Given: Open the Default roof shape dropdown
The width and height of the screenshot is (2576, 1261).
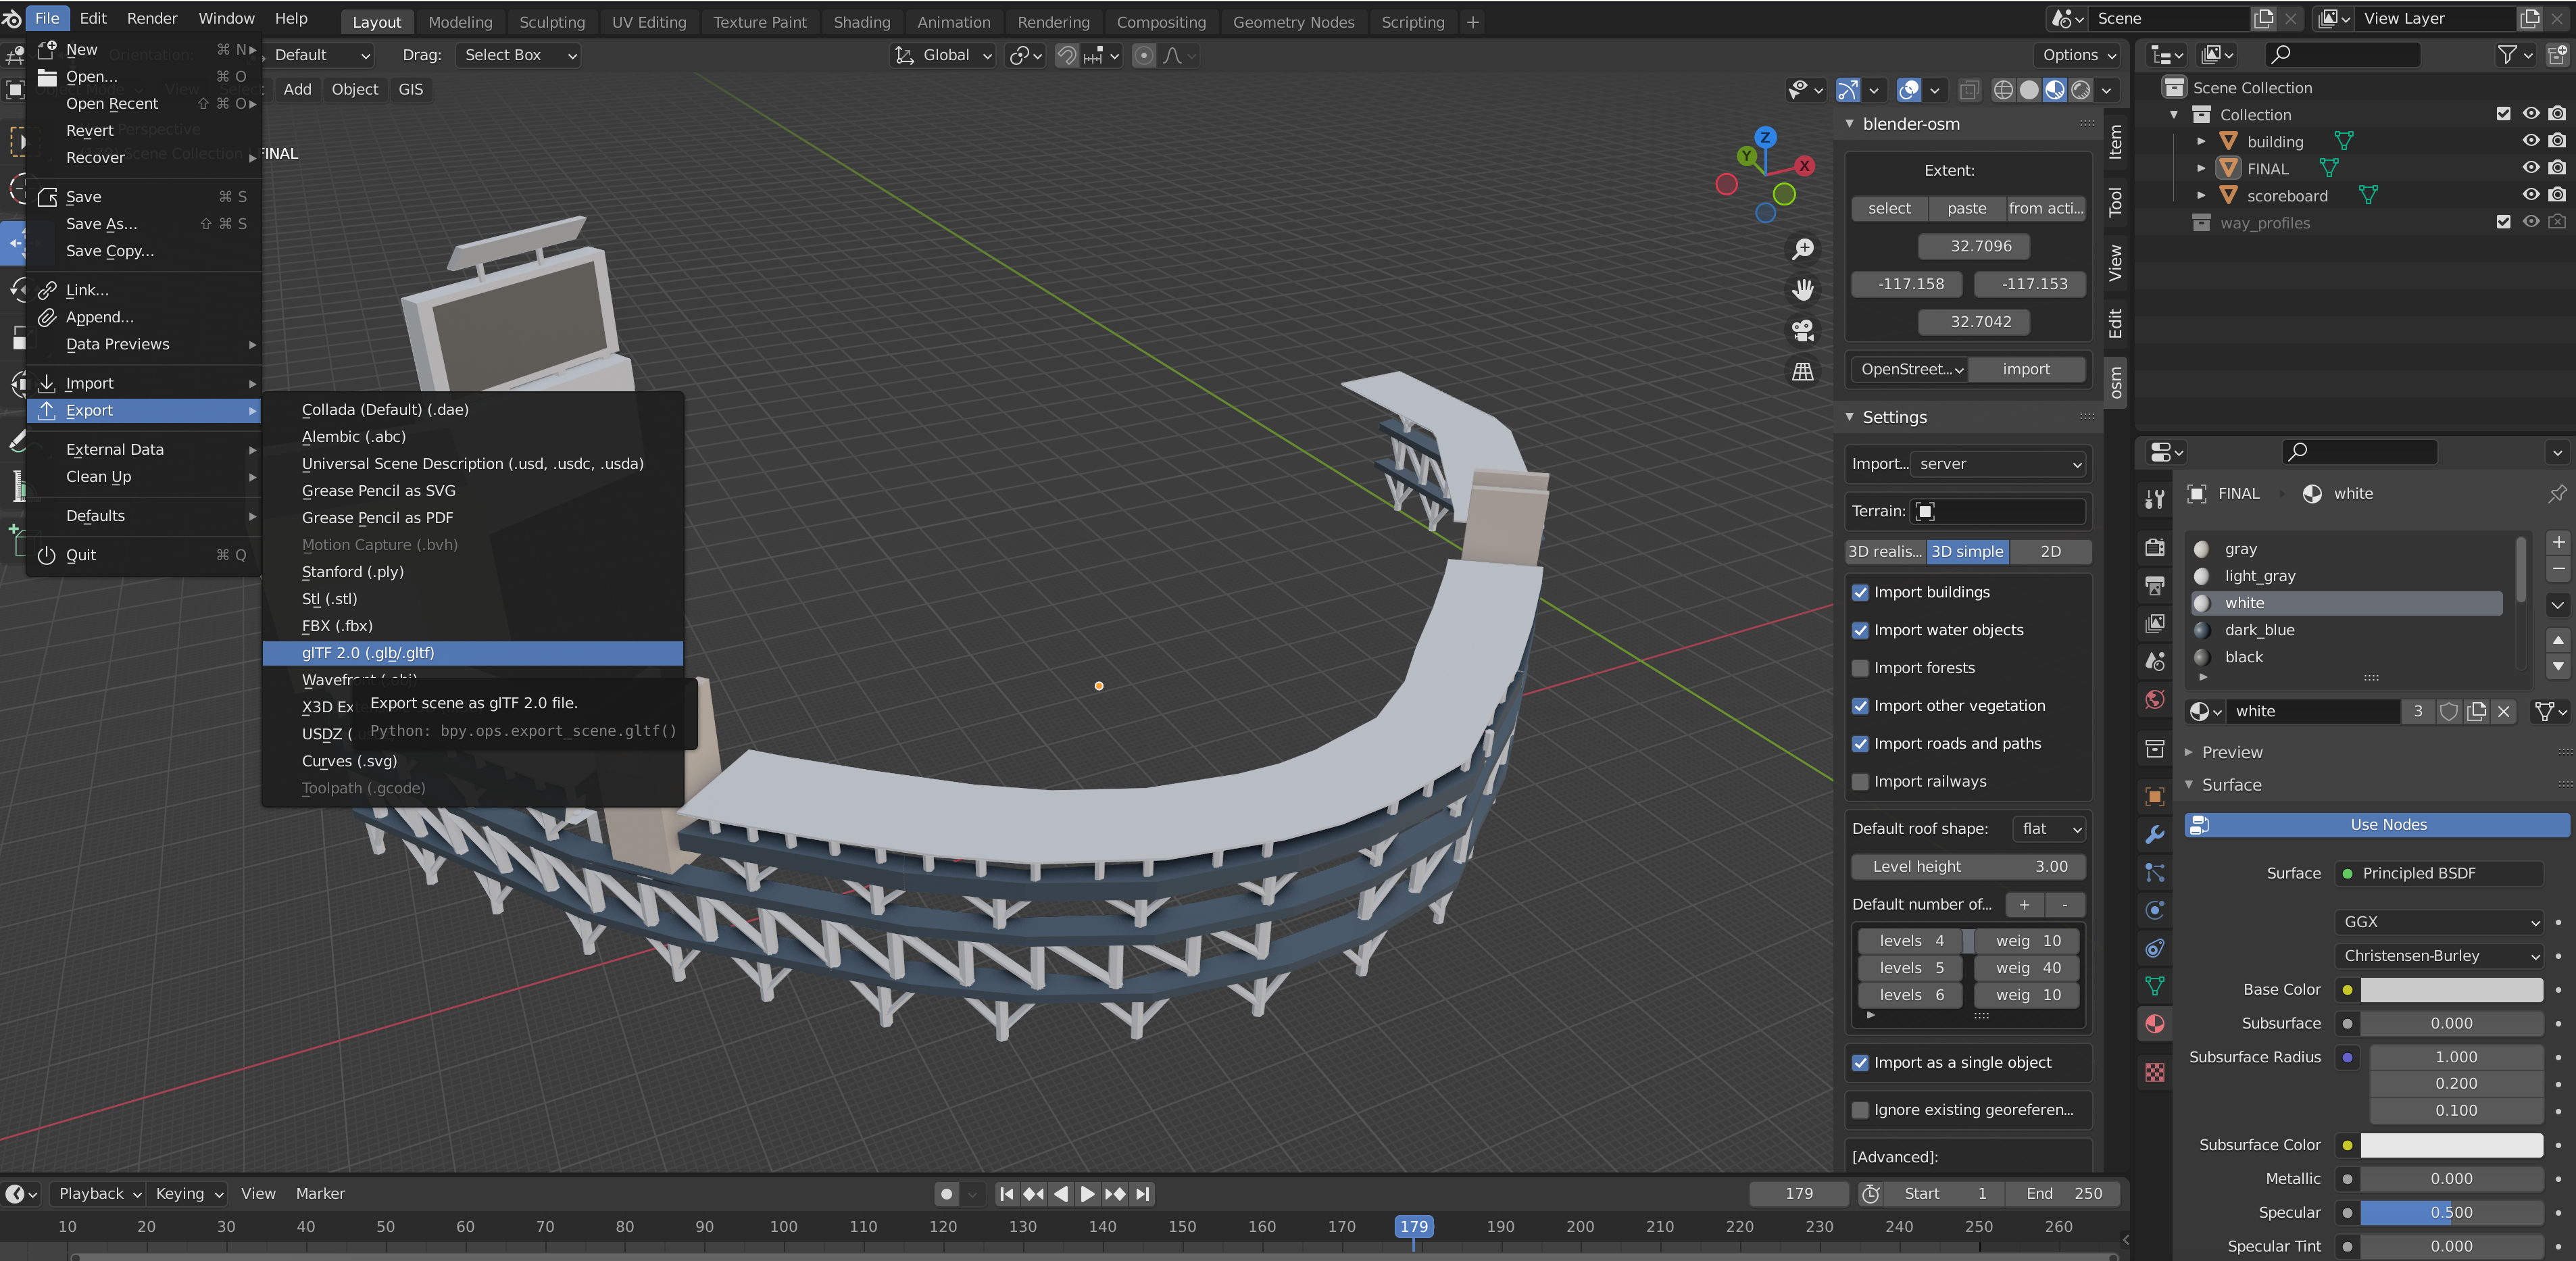Looking at the screenshot, I should [x=2050, y=829].
